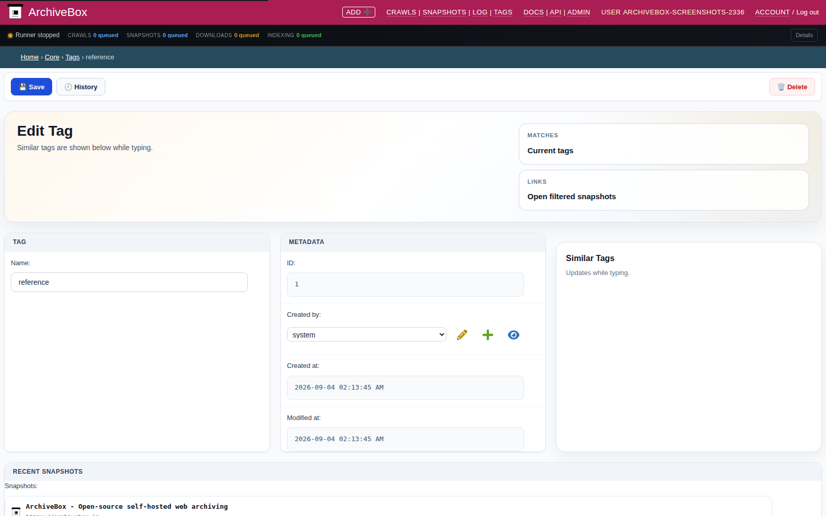This screenshot has height=516, width=826.
Task: Click the tag Name input field
Action: [129, 282]
